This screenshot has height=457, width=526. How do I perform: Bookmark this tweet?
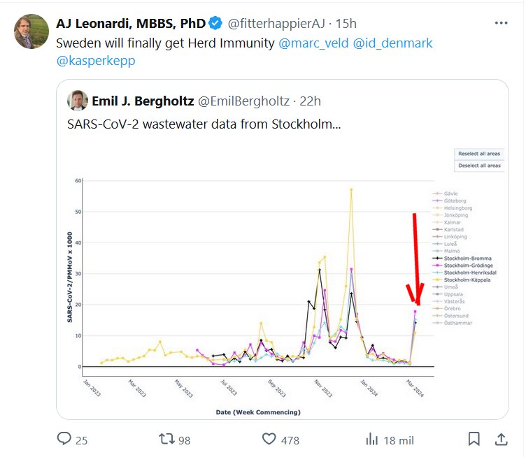point(474,440)
